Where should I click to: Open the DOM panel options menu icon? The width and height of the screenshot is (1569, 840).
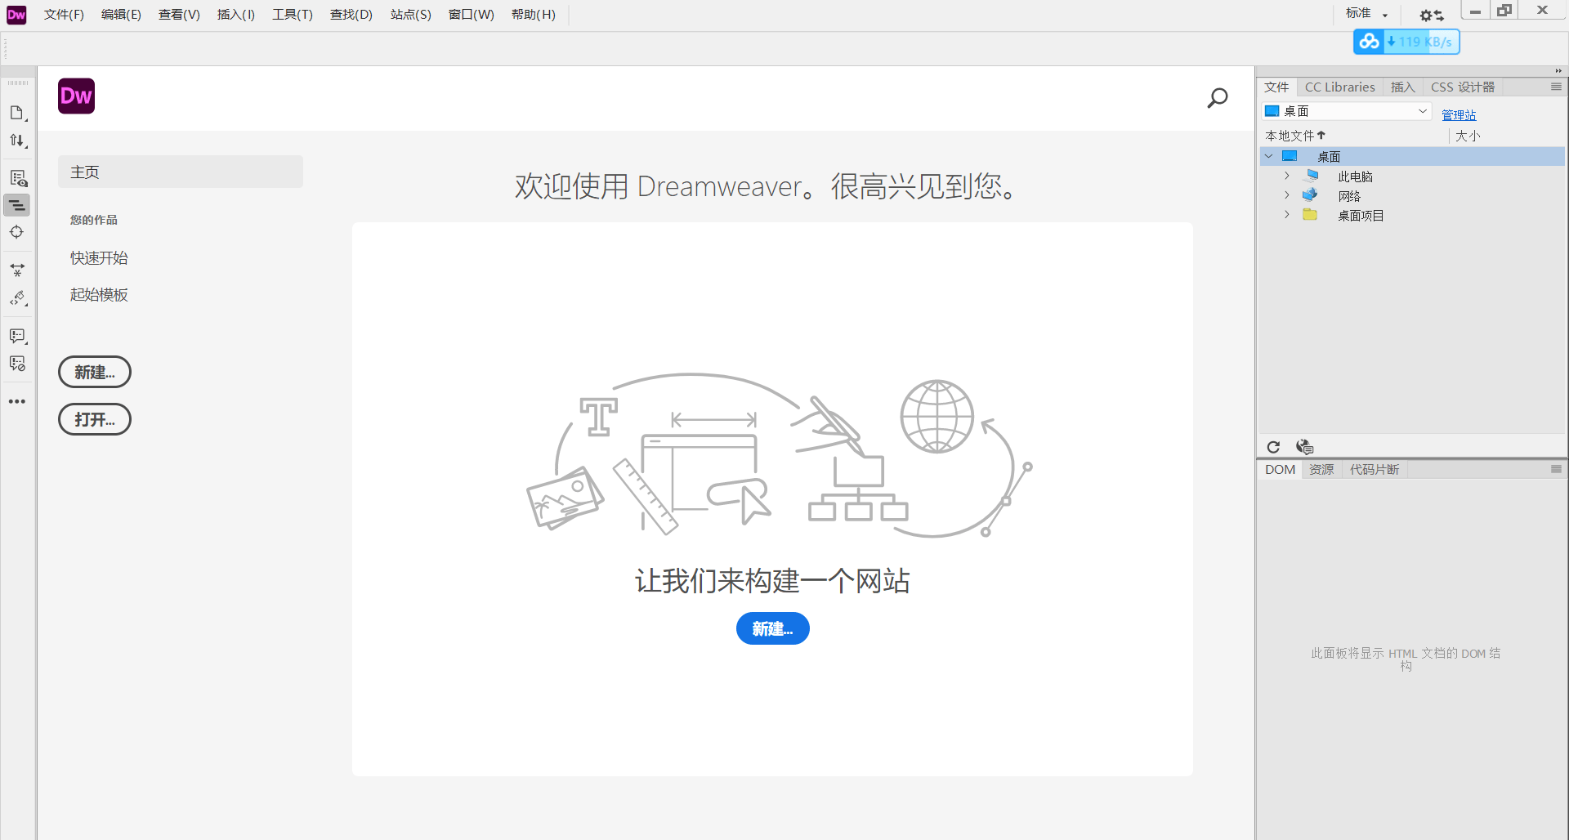click(x=1556, y=469)
